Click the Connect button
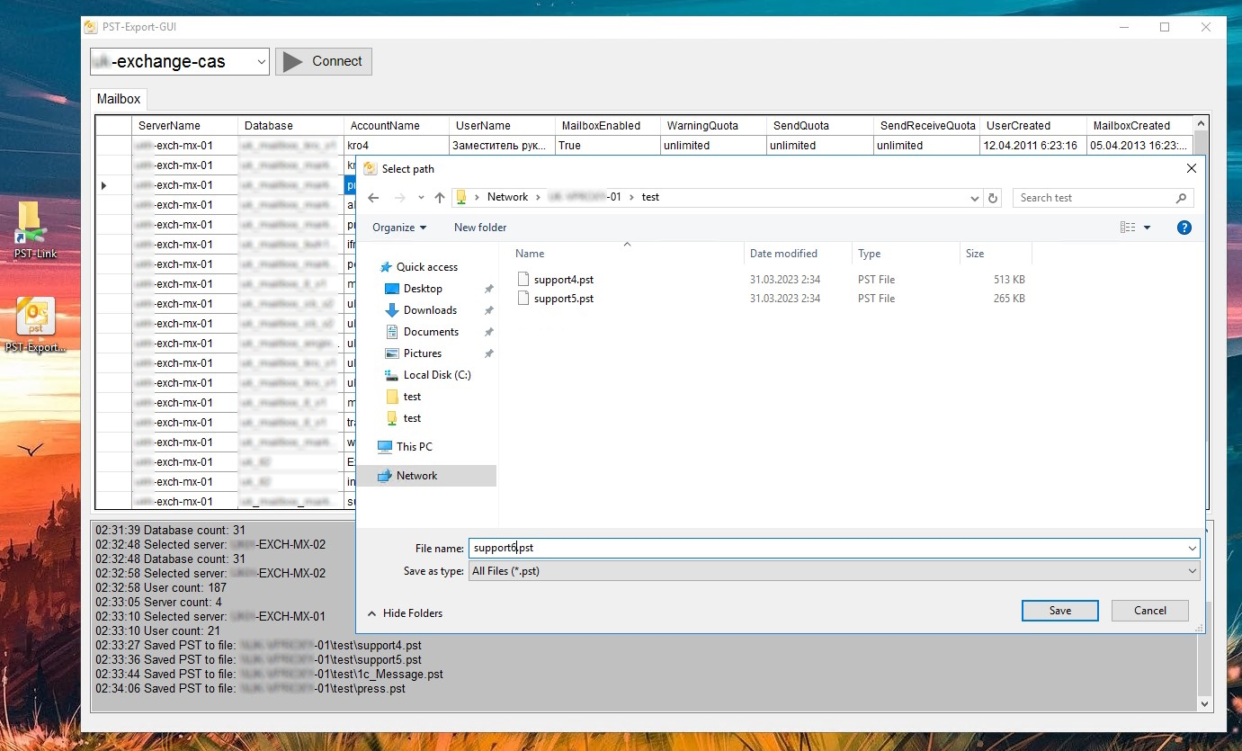The height and width of the screenshot is (751, 1242). (324, 61)
